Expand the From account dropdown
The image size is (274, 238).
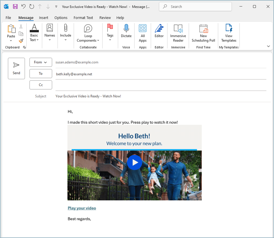pyautogui.click(x=41, y=62)
